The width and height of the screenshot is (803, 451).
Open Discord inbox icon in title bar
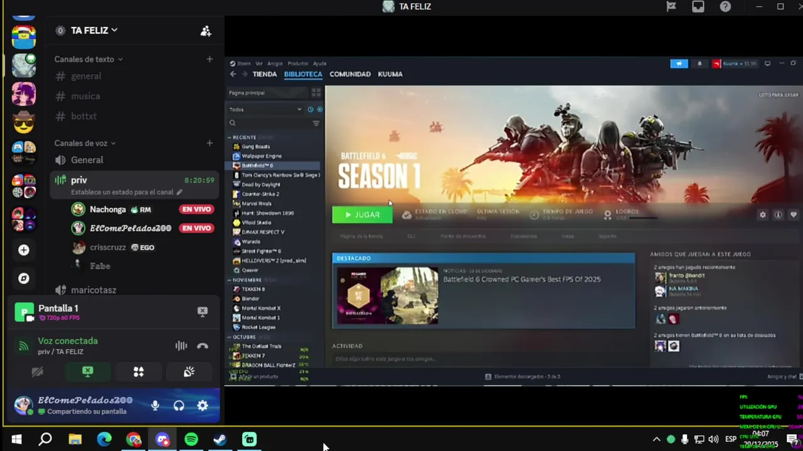pyautogui.click(x=698, y=6)
